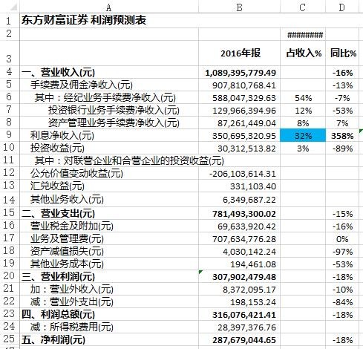Select the 一、营业收入(元) label cell
Viewport: 363px width, 349px height.
click(x=109, y=73)
